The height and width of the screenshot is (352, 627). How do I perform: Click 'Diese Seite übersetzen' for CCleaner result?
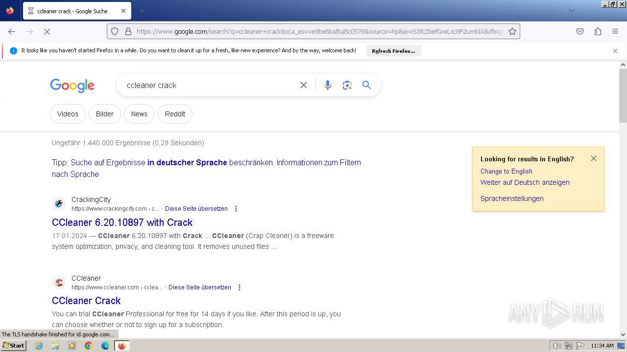(200, 287)
